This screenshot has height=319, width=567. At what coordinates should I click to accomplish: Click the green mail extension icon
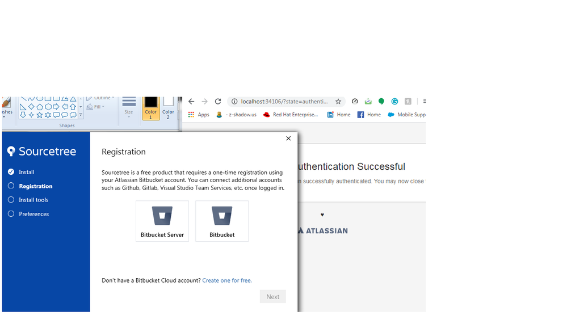point(368,102)
